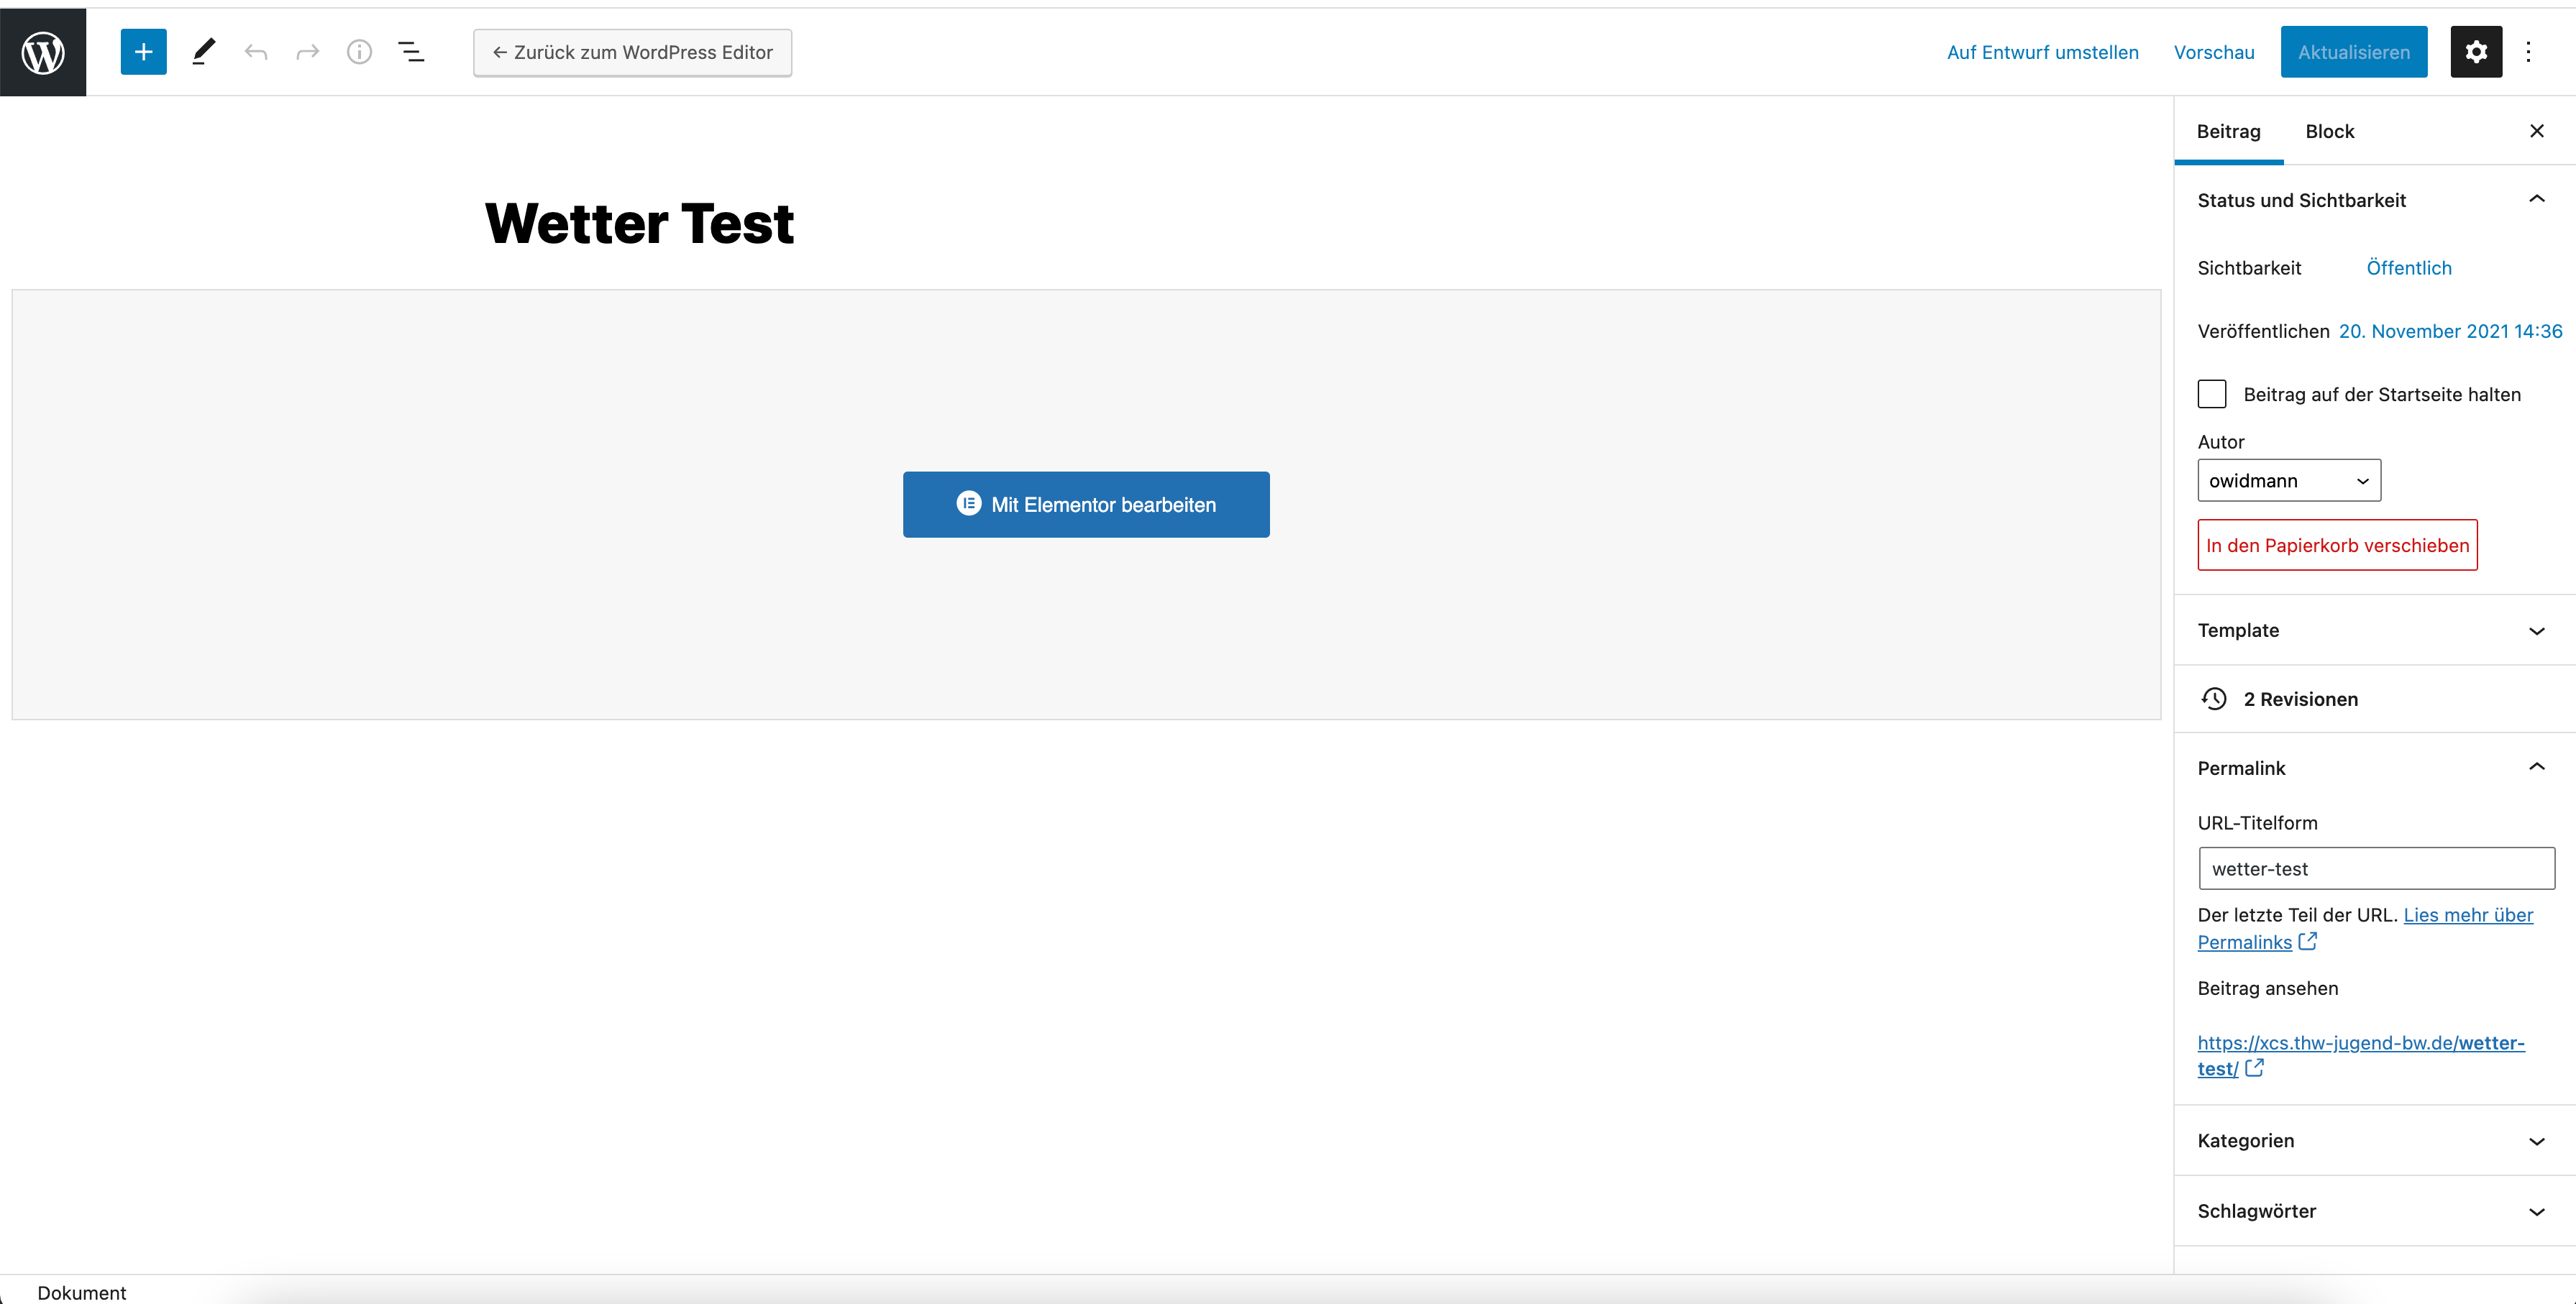Switch to the Beitrag tab
The width and height of the screenshot is (2576, 1304).
[x=2228, y=131]
